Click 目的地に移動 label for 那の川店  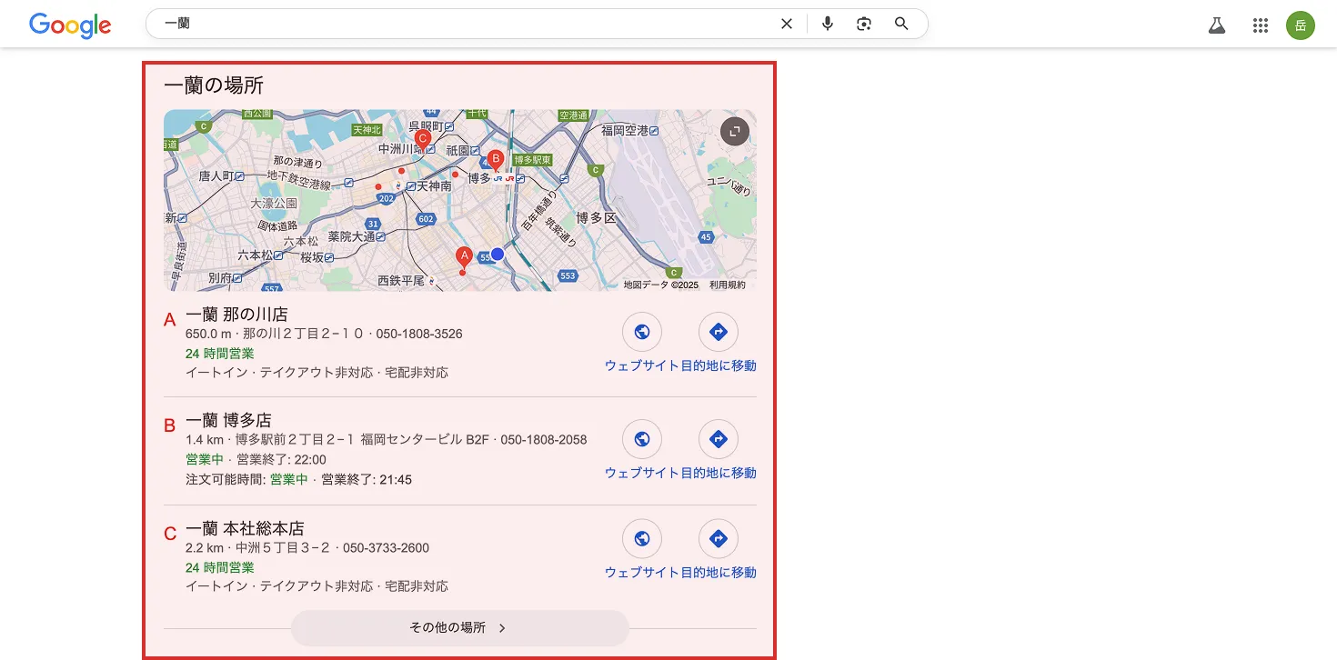pyautogui.click(x=719, y=365)
